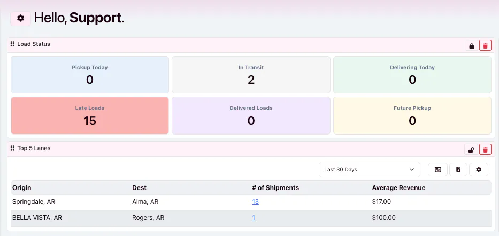Click the screenshot image icon in Top 5 Lanes
This screenshot has height=236, width=499.
pyautogui.click(x=438, y=170)
